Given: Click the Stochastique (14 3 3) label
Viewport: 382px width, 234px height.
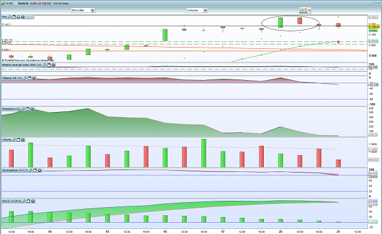Looking at the screenshot, I should click(15, 170).
